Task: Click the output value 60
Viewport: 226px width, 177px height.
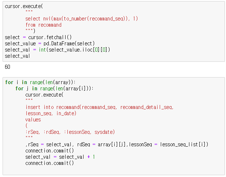Action: pyautogui.click(x=7, y=67)
